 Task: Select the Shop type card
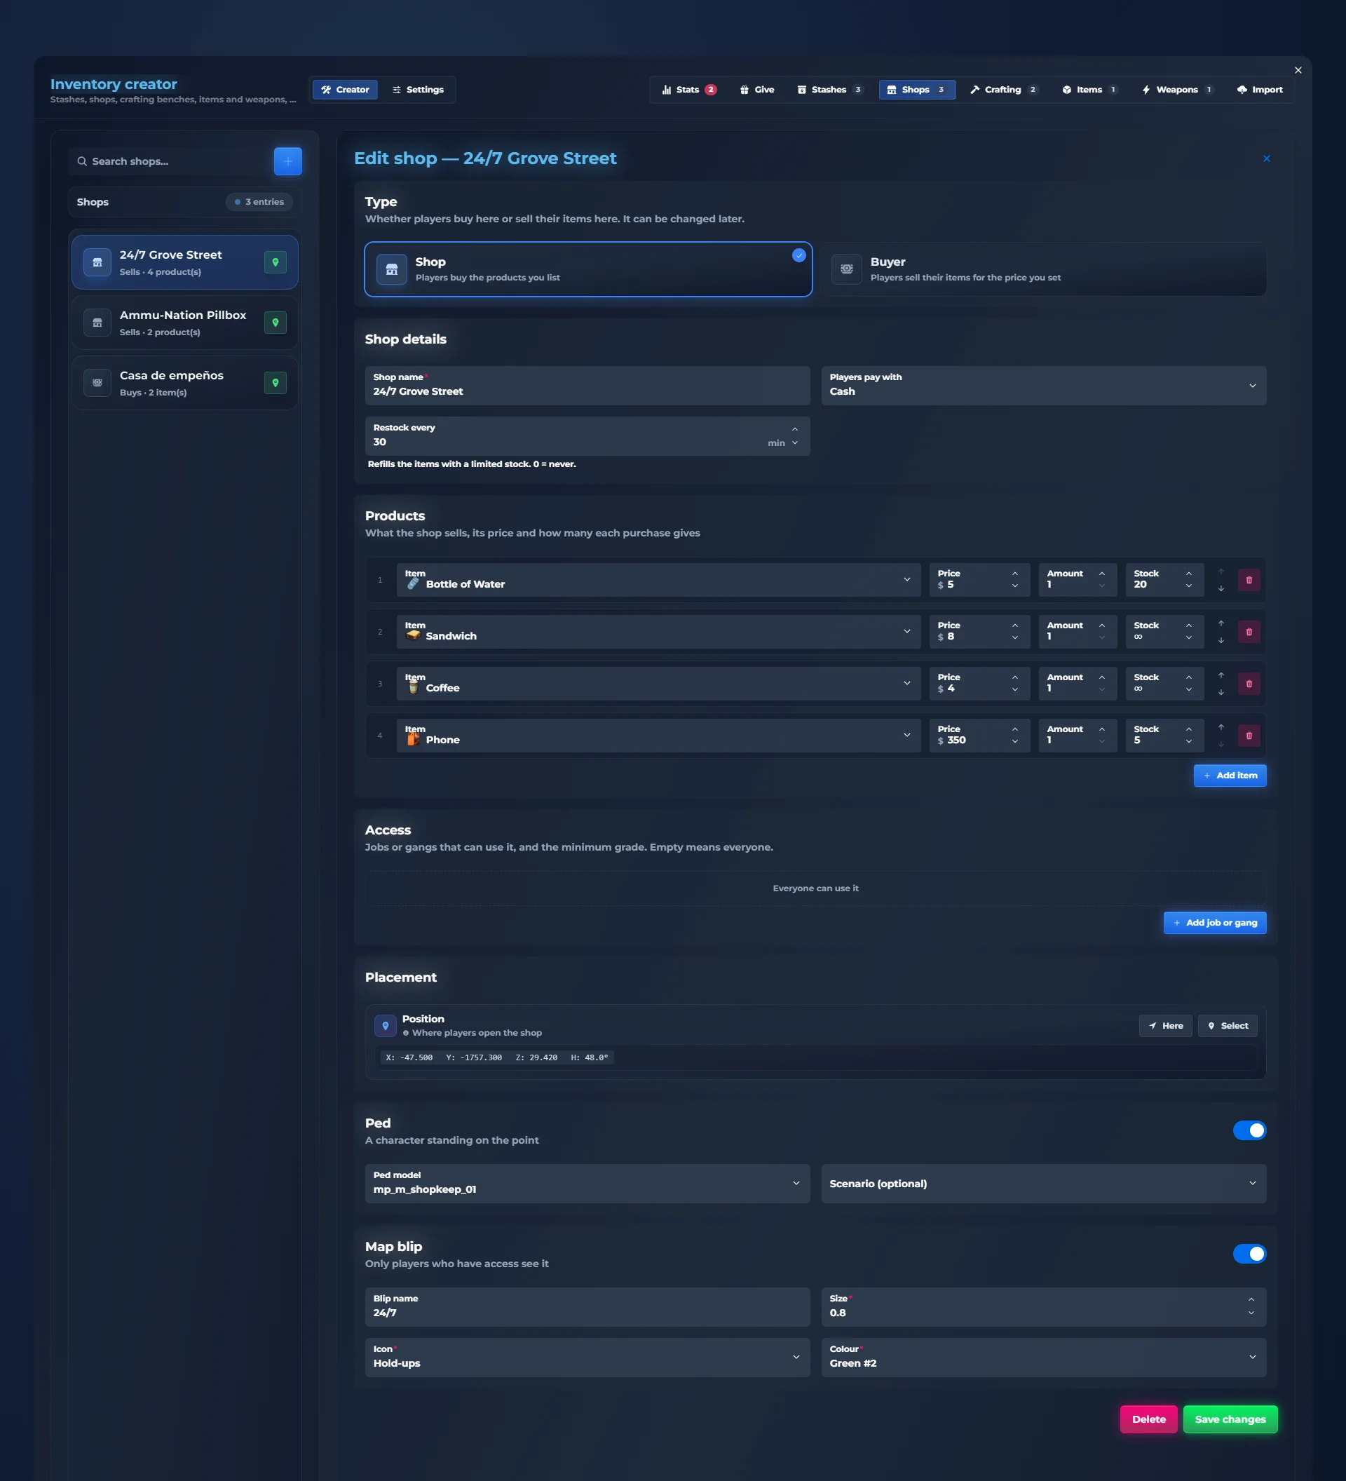coord(588,269)
